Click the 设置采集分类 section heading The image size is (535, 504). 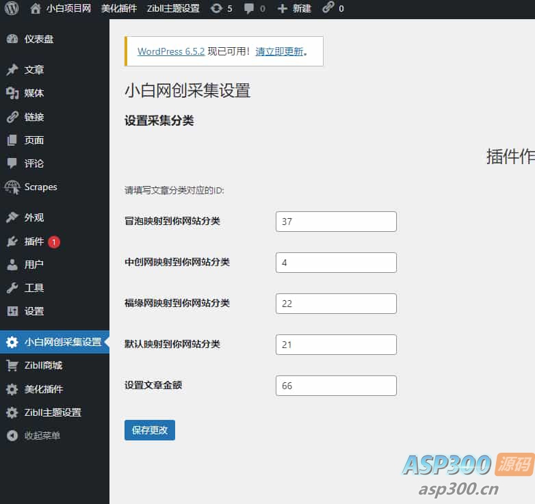[159, 120]
